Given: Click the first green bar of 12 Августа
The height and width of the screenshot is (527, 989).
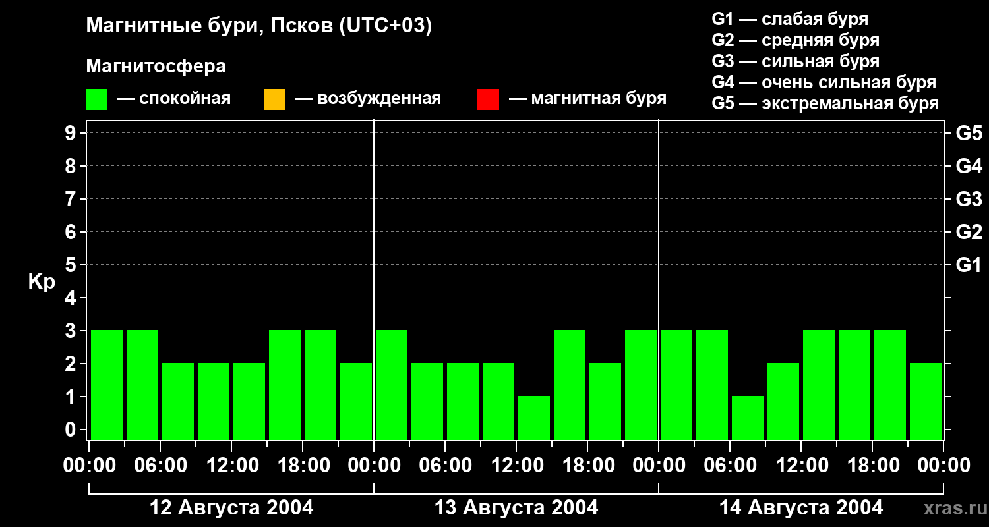Looking at the screenshot, I should click(107, 385).
